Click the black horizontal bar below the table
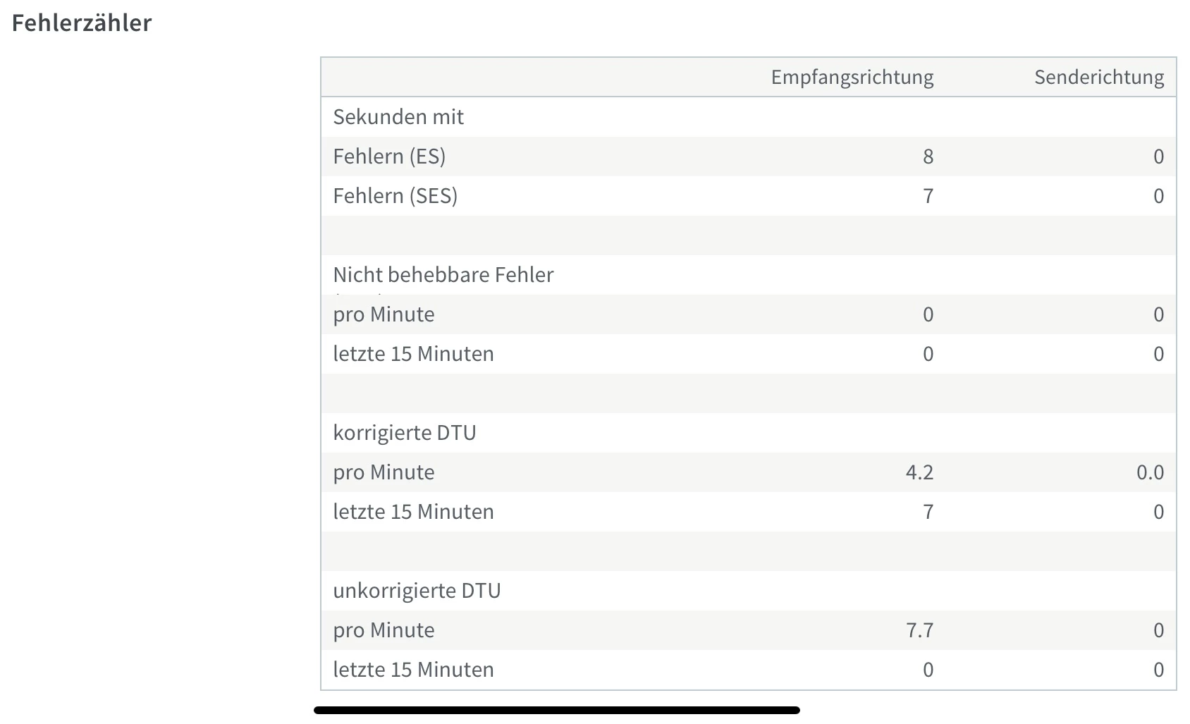This screenshot has width=1190, height=724. (x=557, y=710)
